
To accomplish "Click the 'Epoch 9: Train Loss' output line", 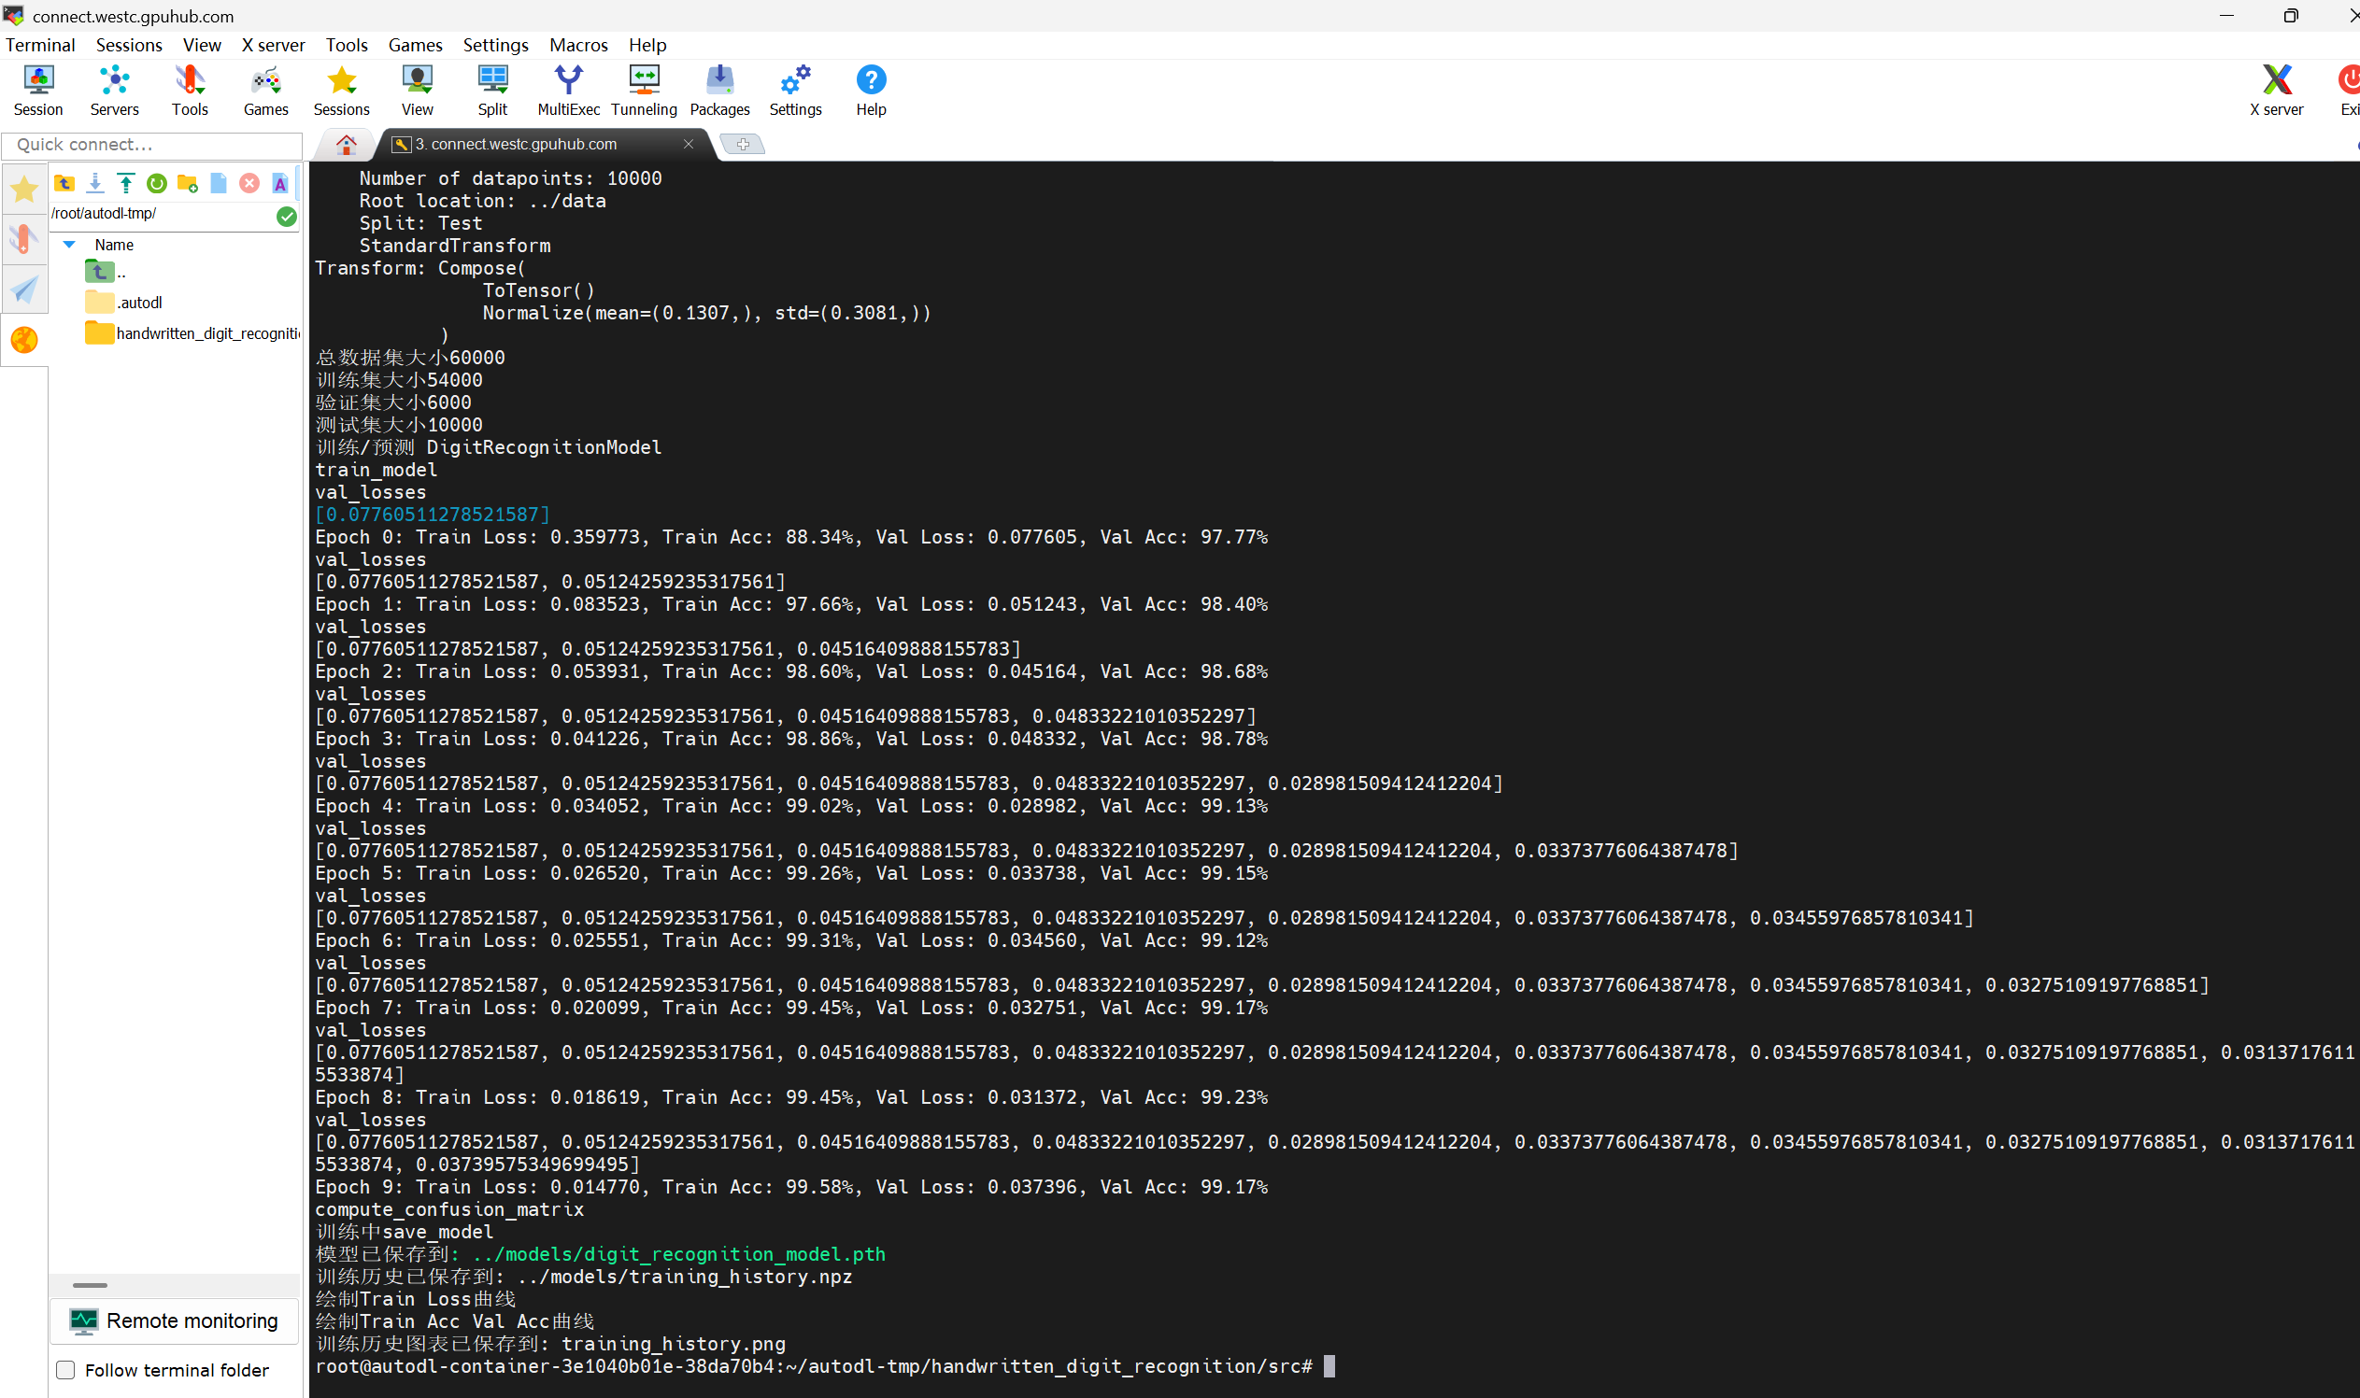I will tap(791, 1187).
